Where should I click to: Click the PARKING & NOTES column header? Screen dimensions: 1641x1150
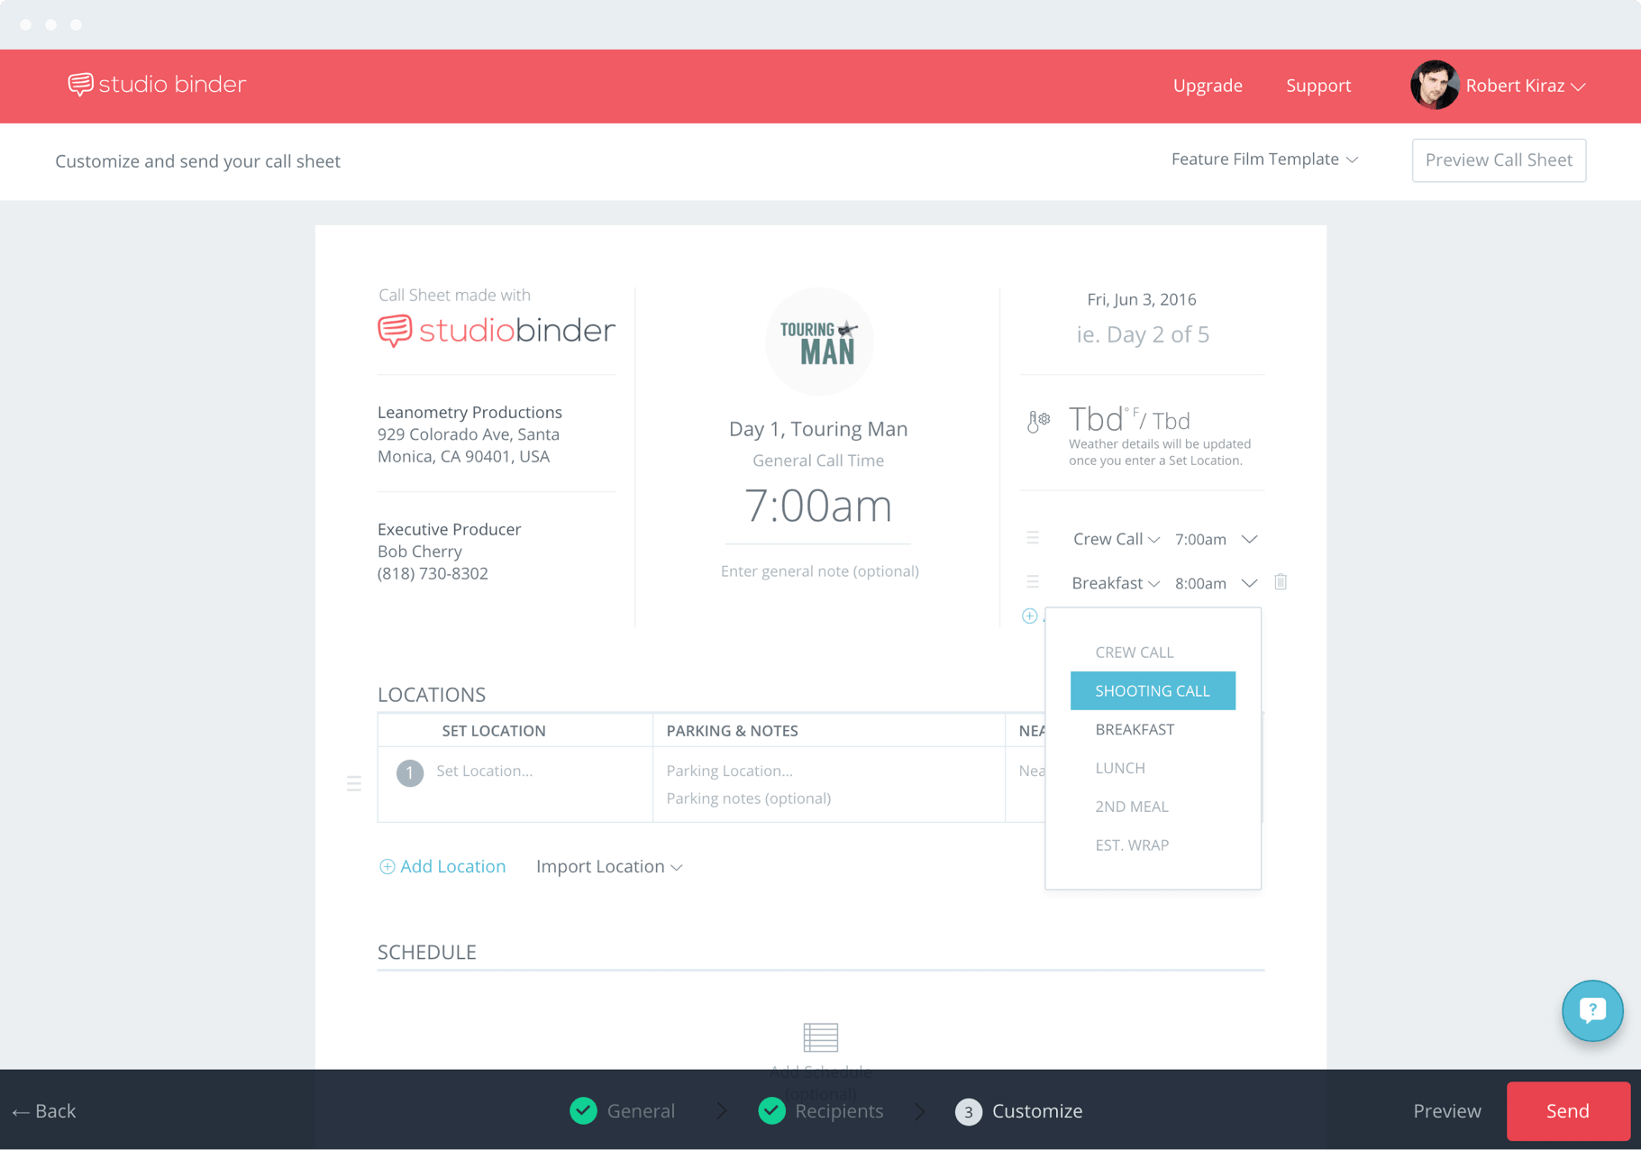coord(732,731)
